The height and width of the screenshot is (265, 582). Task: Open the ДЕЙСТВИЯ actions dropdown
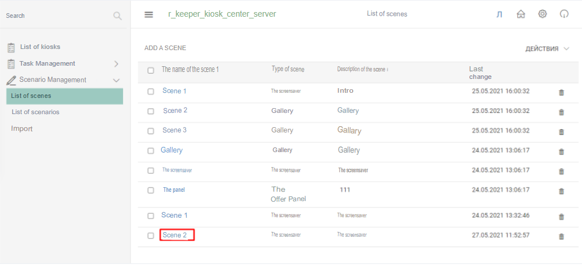click(x=547, y=49)
